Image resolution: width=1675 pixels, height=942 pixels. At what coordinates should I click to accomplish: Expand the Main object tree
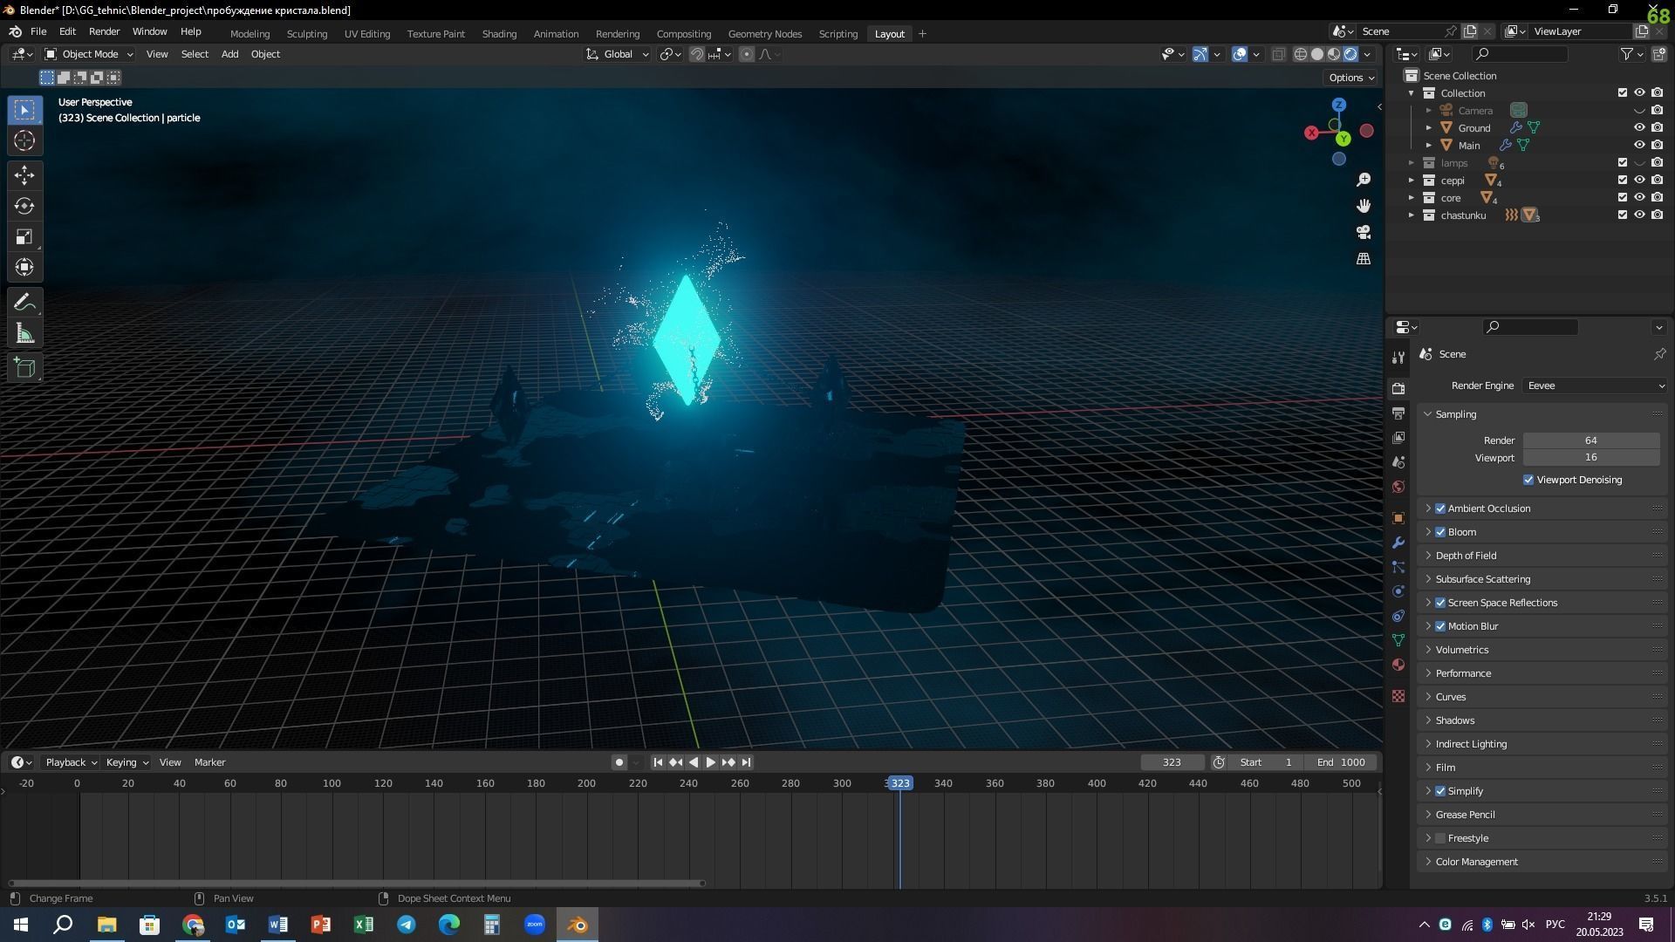[1429, 146]
